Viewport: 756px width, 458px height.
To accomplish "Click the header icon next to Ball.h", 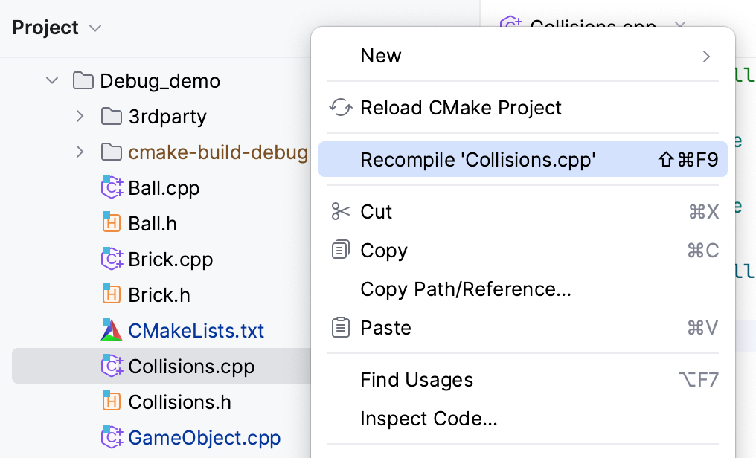I will (111, 223).
